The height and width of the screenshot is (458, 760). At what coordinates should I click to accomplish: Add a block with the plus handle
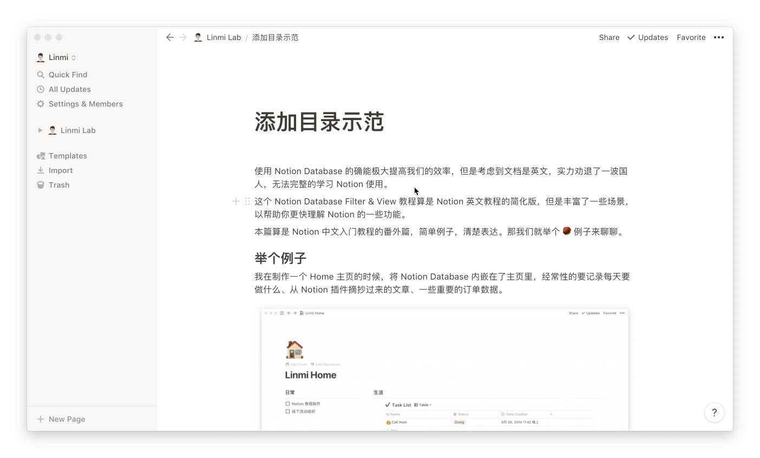click(x=236, y=201)
